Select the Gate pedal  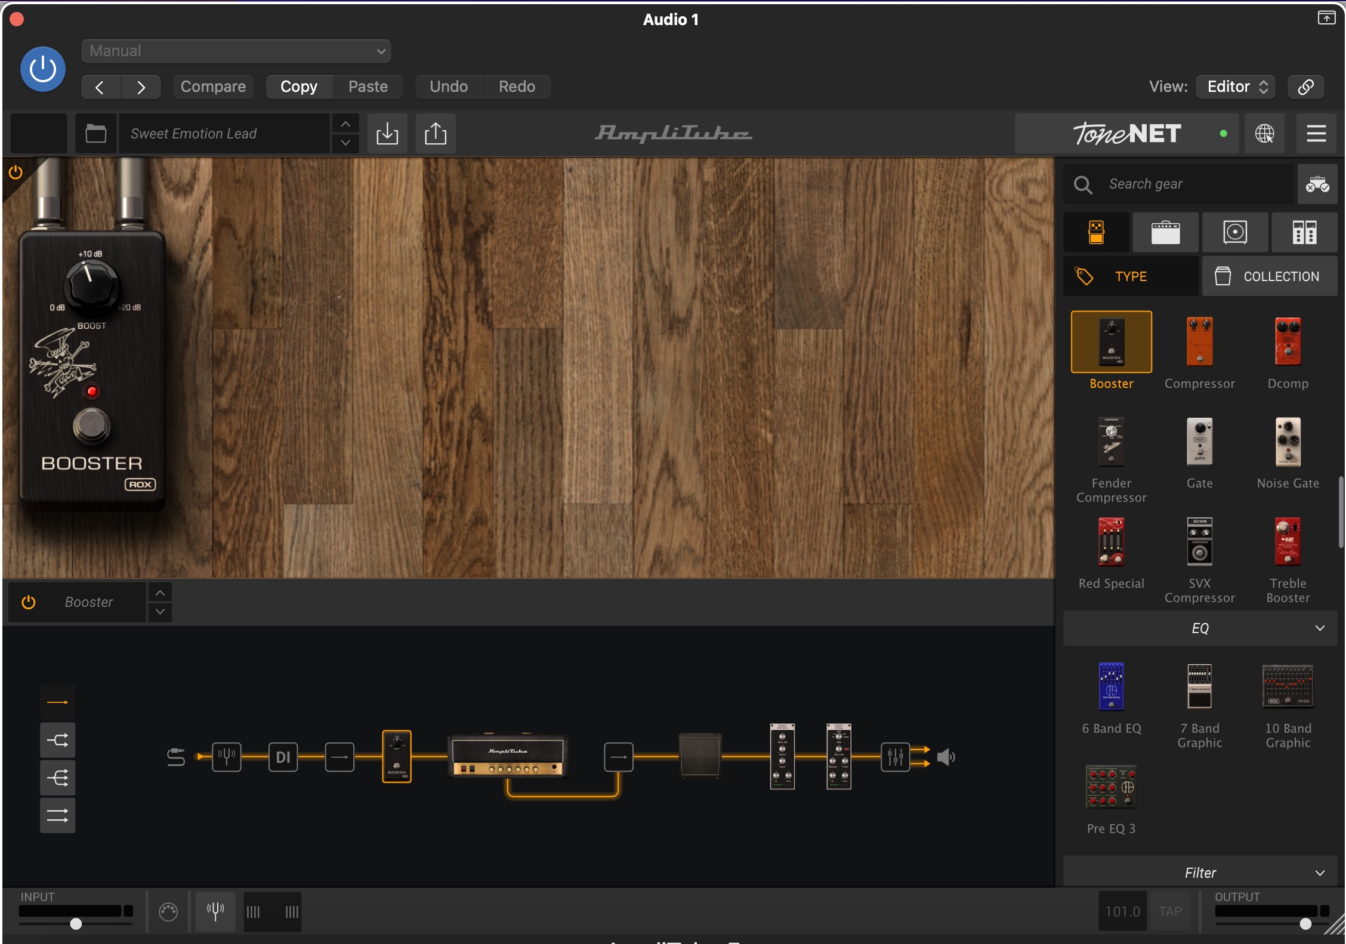pos(1199,442)
